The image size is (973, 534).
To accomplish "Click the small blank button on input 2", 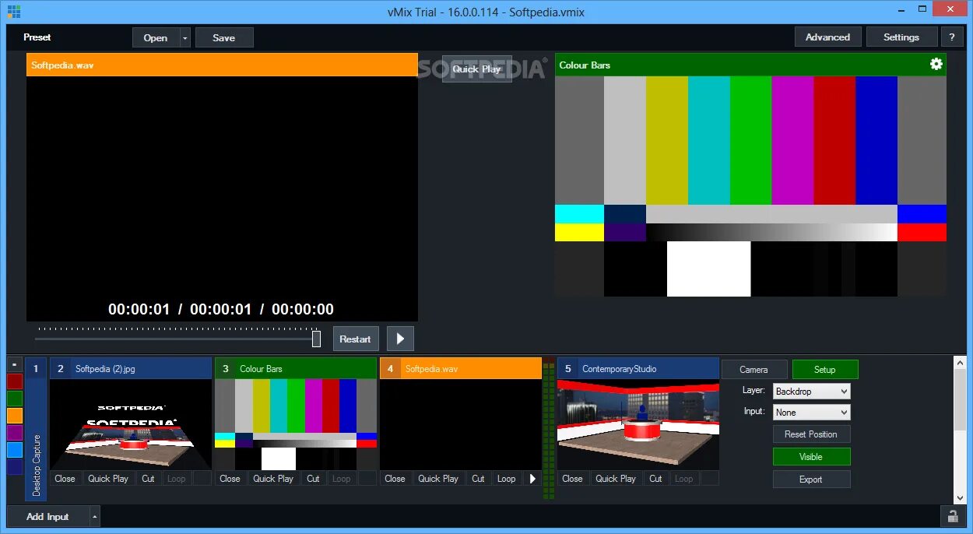I will [202, 479].
